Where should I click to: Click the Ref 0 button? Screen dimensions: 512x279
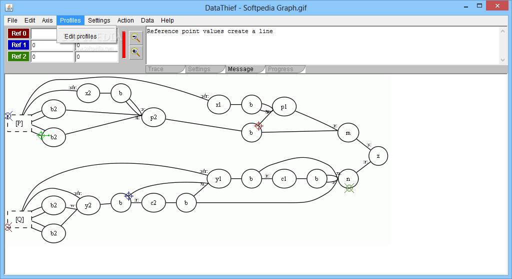pyautogui.click(x=18, y=34)
